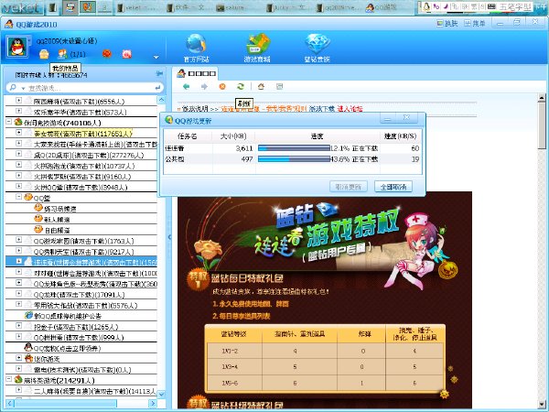Image resolution: width=549 pixels, height=412 pixels.
Task: Collapse the 休闲竞技游戏 category
Action: [8, 122]
